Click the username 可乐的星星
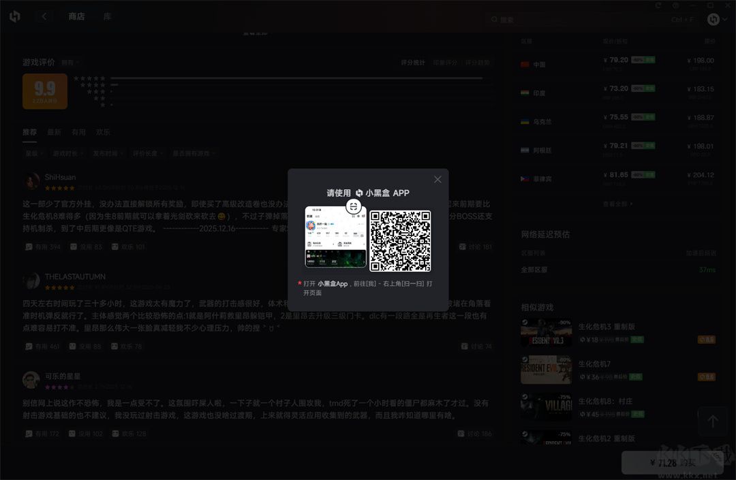The width and height of the screenshot is (736, 480). tap(63, 376)
